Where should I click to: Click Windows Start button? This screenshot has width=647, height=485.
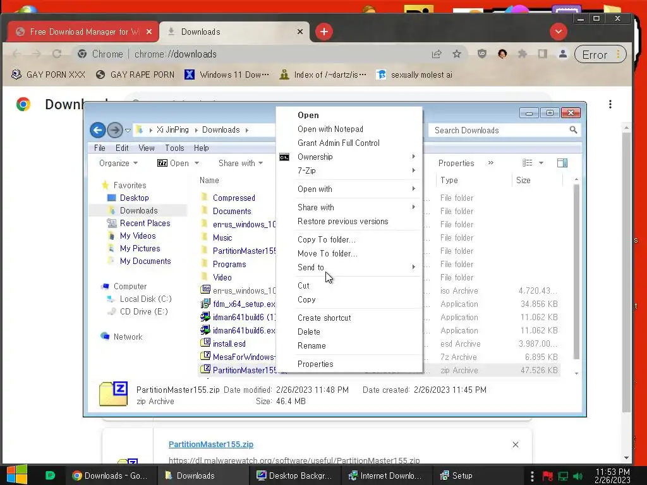click(x=17, y=475)
